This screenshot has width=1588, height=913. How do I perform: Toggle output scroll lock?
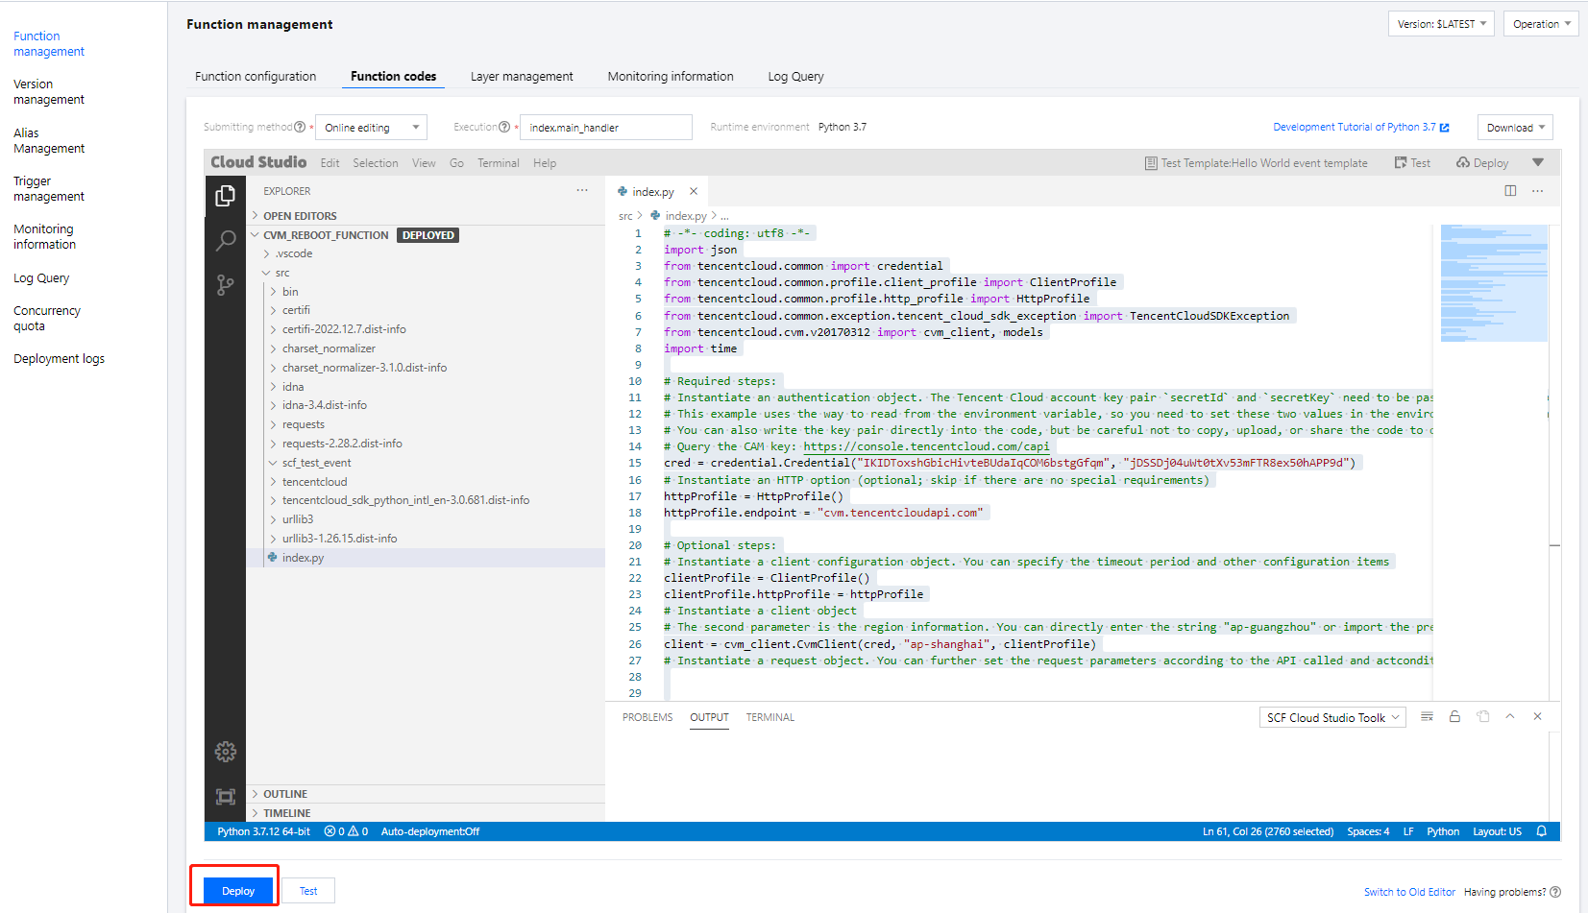tap(1454, 717)
